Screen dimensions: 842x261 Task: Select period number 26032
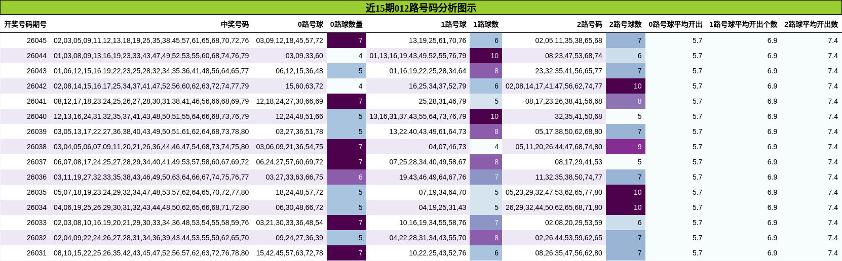[36, 238]
